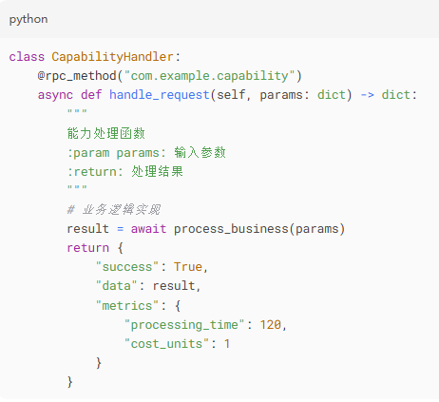Image resolution: width=439 pixels, height=402 pixels.
Task: Click the python language label
Action: [29, 20]
